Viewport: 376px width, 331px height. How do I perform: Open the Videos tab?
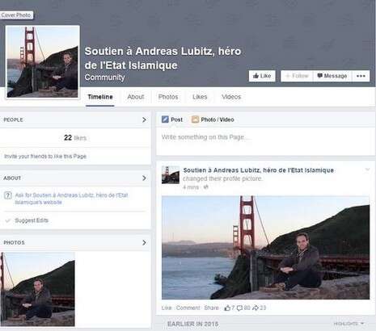click(231, 97)
